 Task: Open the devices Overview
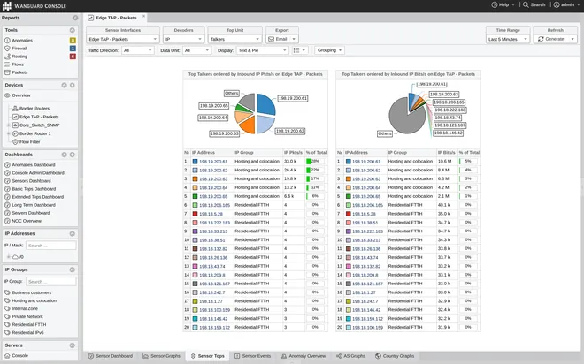[x=21, y=95]
